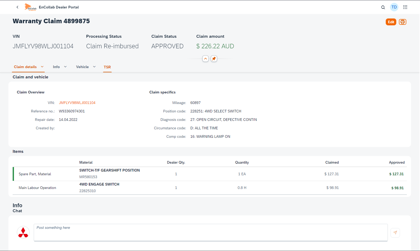The height and width of the screenshot is (251, 420).
Task: Select the Vehicle tab
Action: [x=82, y=67]
